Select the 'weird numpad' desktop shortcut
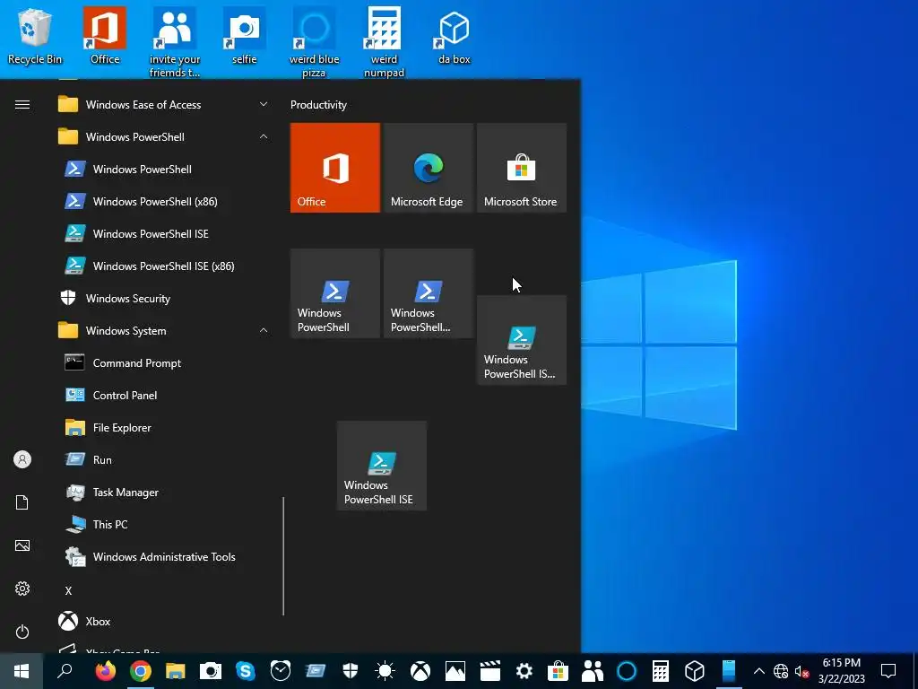 (x=384, y=42)
